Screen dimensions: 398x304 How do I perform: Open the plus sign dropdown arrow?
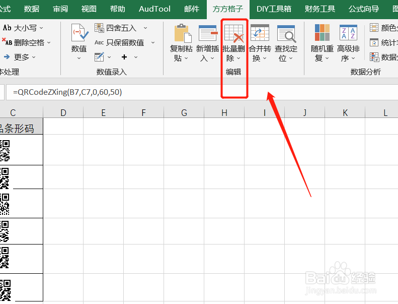coord(136,57)
